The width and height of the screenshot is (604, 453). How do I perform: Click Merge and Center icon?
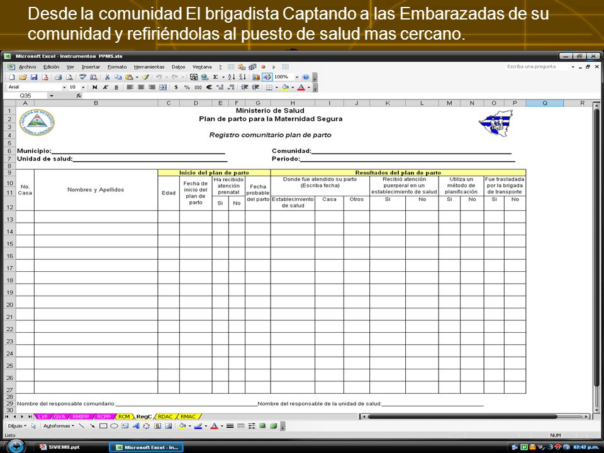[x=163, y=87]
